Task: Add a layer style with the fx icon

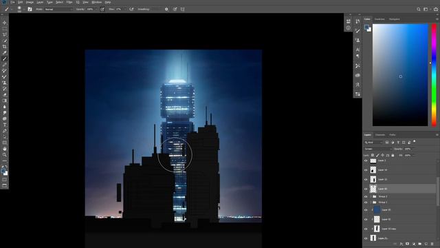Action: coord(401,244)
